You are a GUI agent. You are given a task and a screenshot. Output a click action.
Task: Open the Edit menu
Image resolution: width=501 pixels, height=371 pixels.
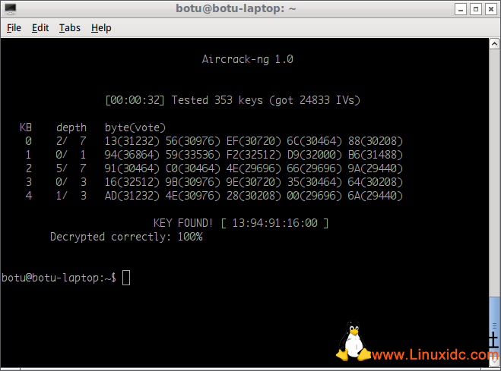(x=40, y=28)
